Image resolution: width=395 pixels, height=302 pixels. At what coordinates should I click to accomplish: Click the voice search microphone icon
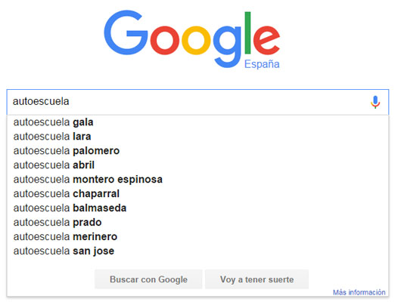(375, 102)
